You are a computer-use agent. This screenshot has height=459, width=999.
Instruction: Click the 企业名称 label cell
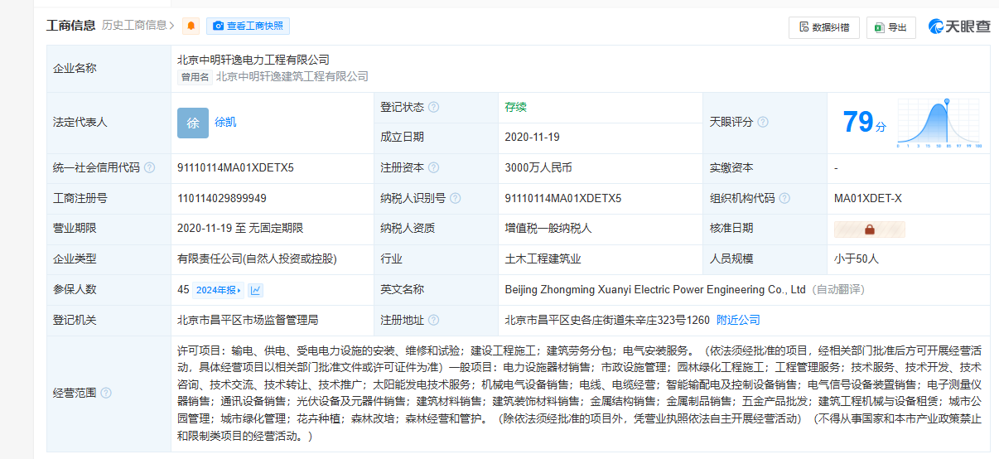coord(109,68)
